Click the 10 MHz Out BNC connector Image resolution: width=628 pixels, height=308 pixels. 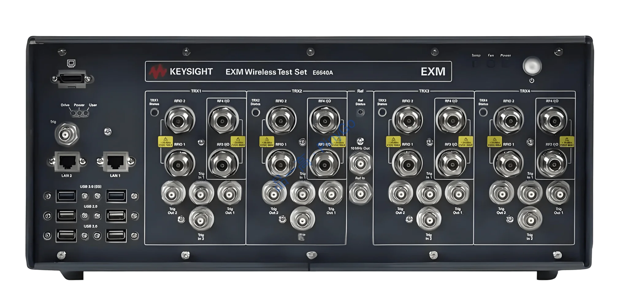[360, 163]
